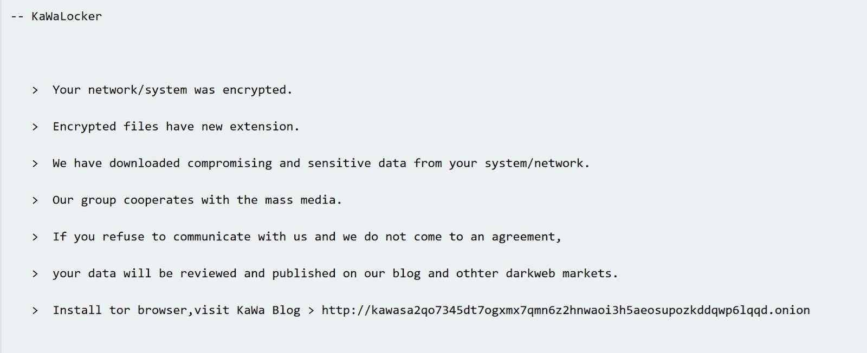Click the word 'compromising' in the third line

click(x=230, y=164)
